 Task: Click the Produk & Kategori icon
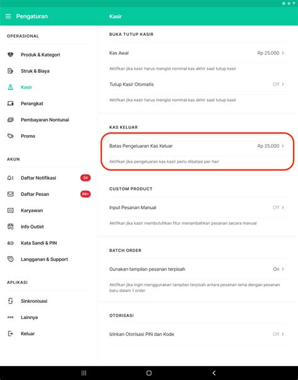coord(11,55)
